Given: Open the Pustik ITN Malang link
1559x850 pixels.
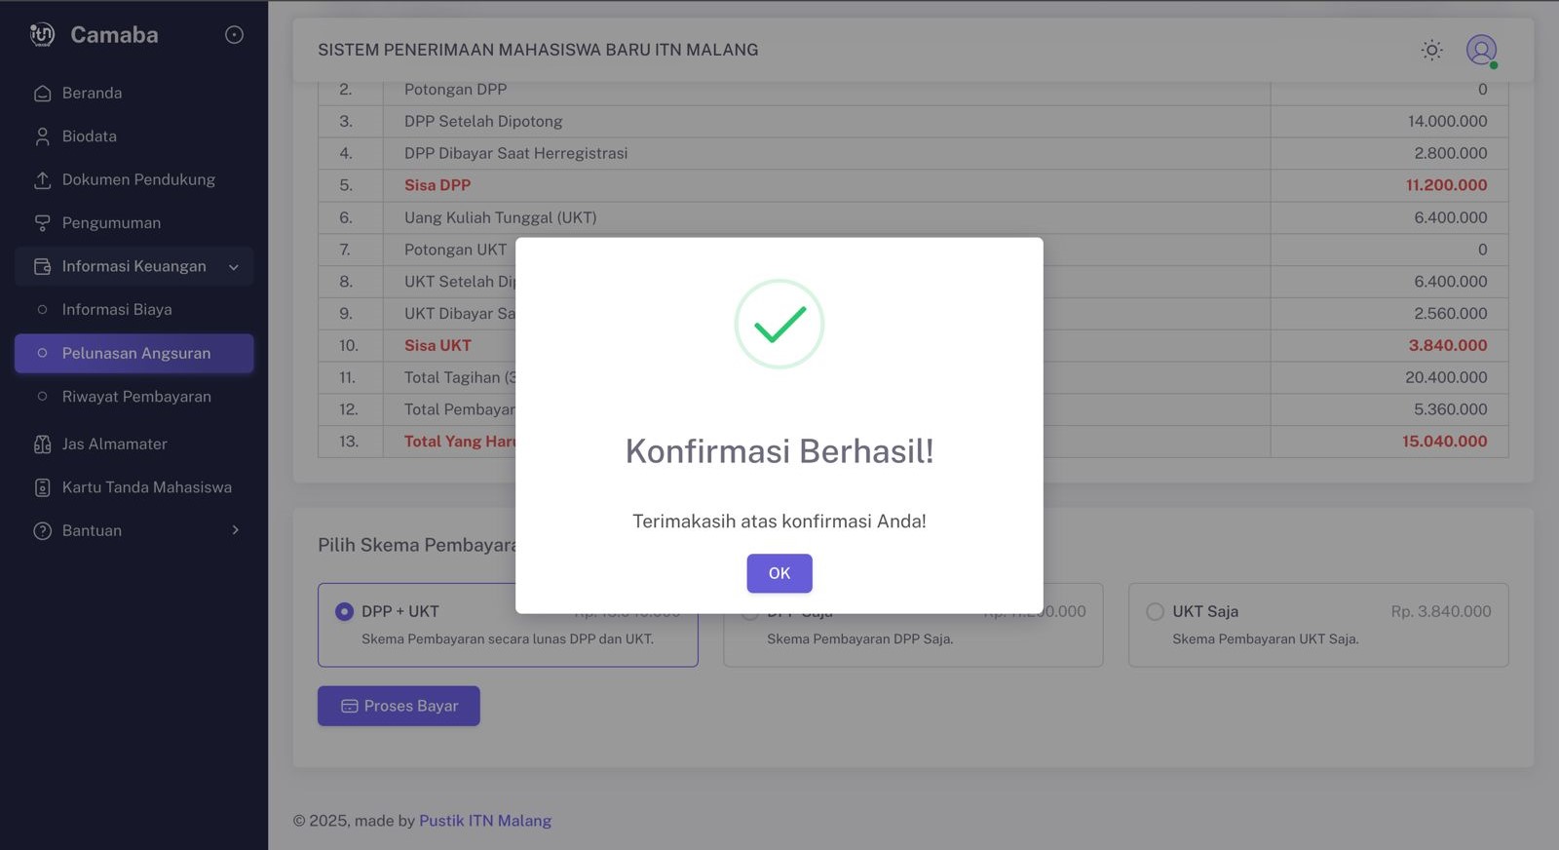Looking at the screenshot, I should [x=485, y=821].
